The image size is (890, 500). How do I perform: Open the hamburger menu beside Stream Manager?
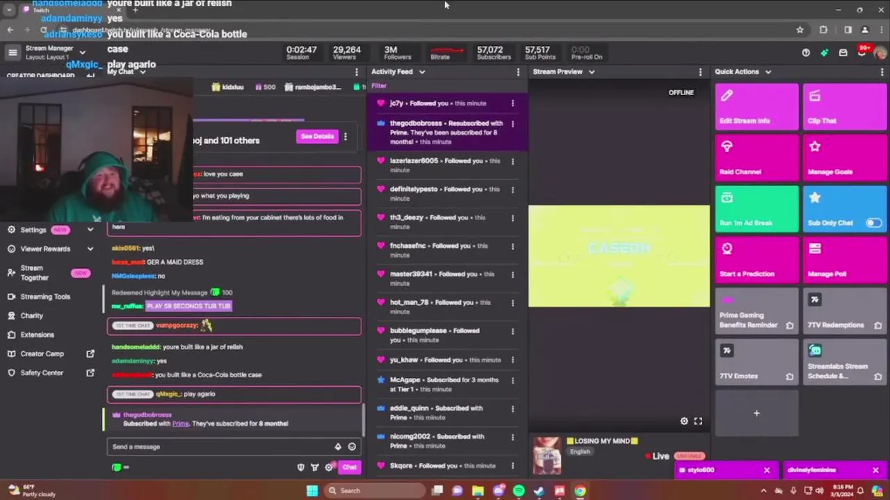13,53
